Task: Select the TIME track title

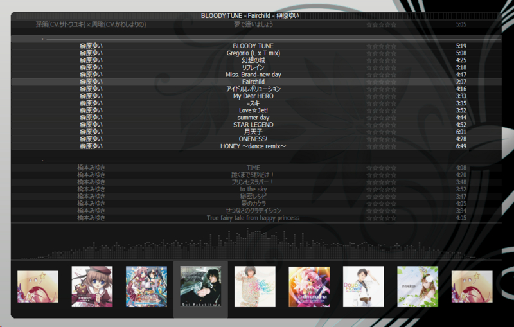Action: pyautogui.click(x=253, y=168)
